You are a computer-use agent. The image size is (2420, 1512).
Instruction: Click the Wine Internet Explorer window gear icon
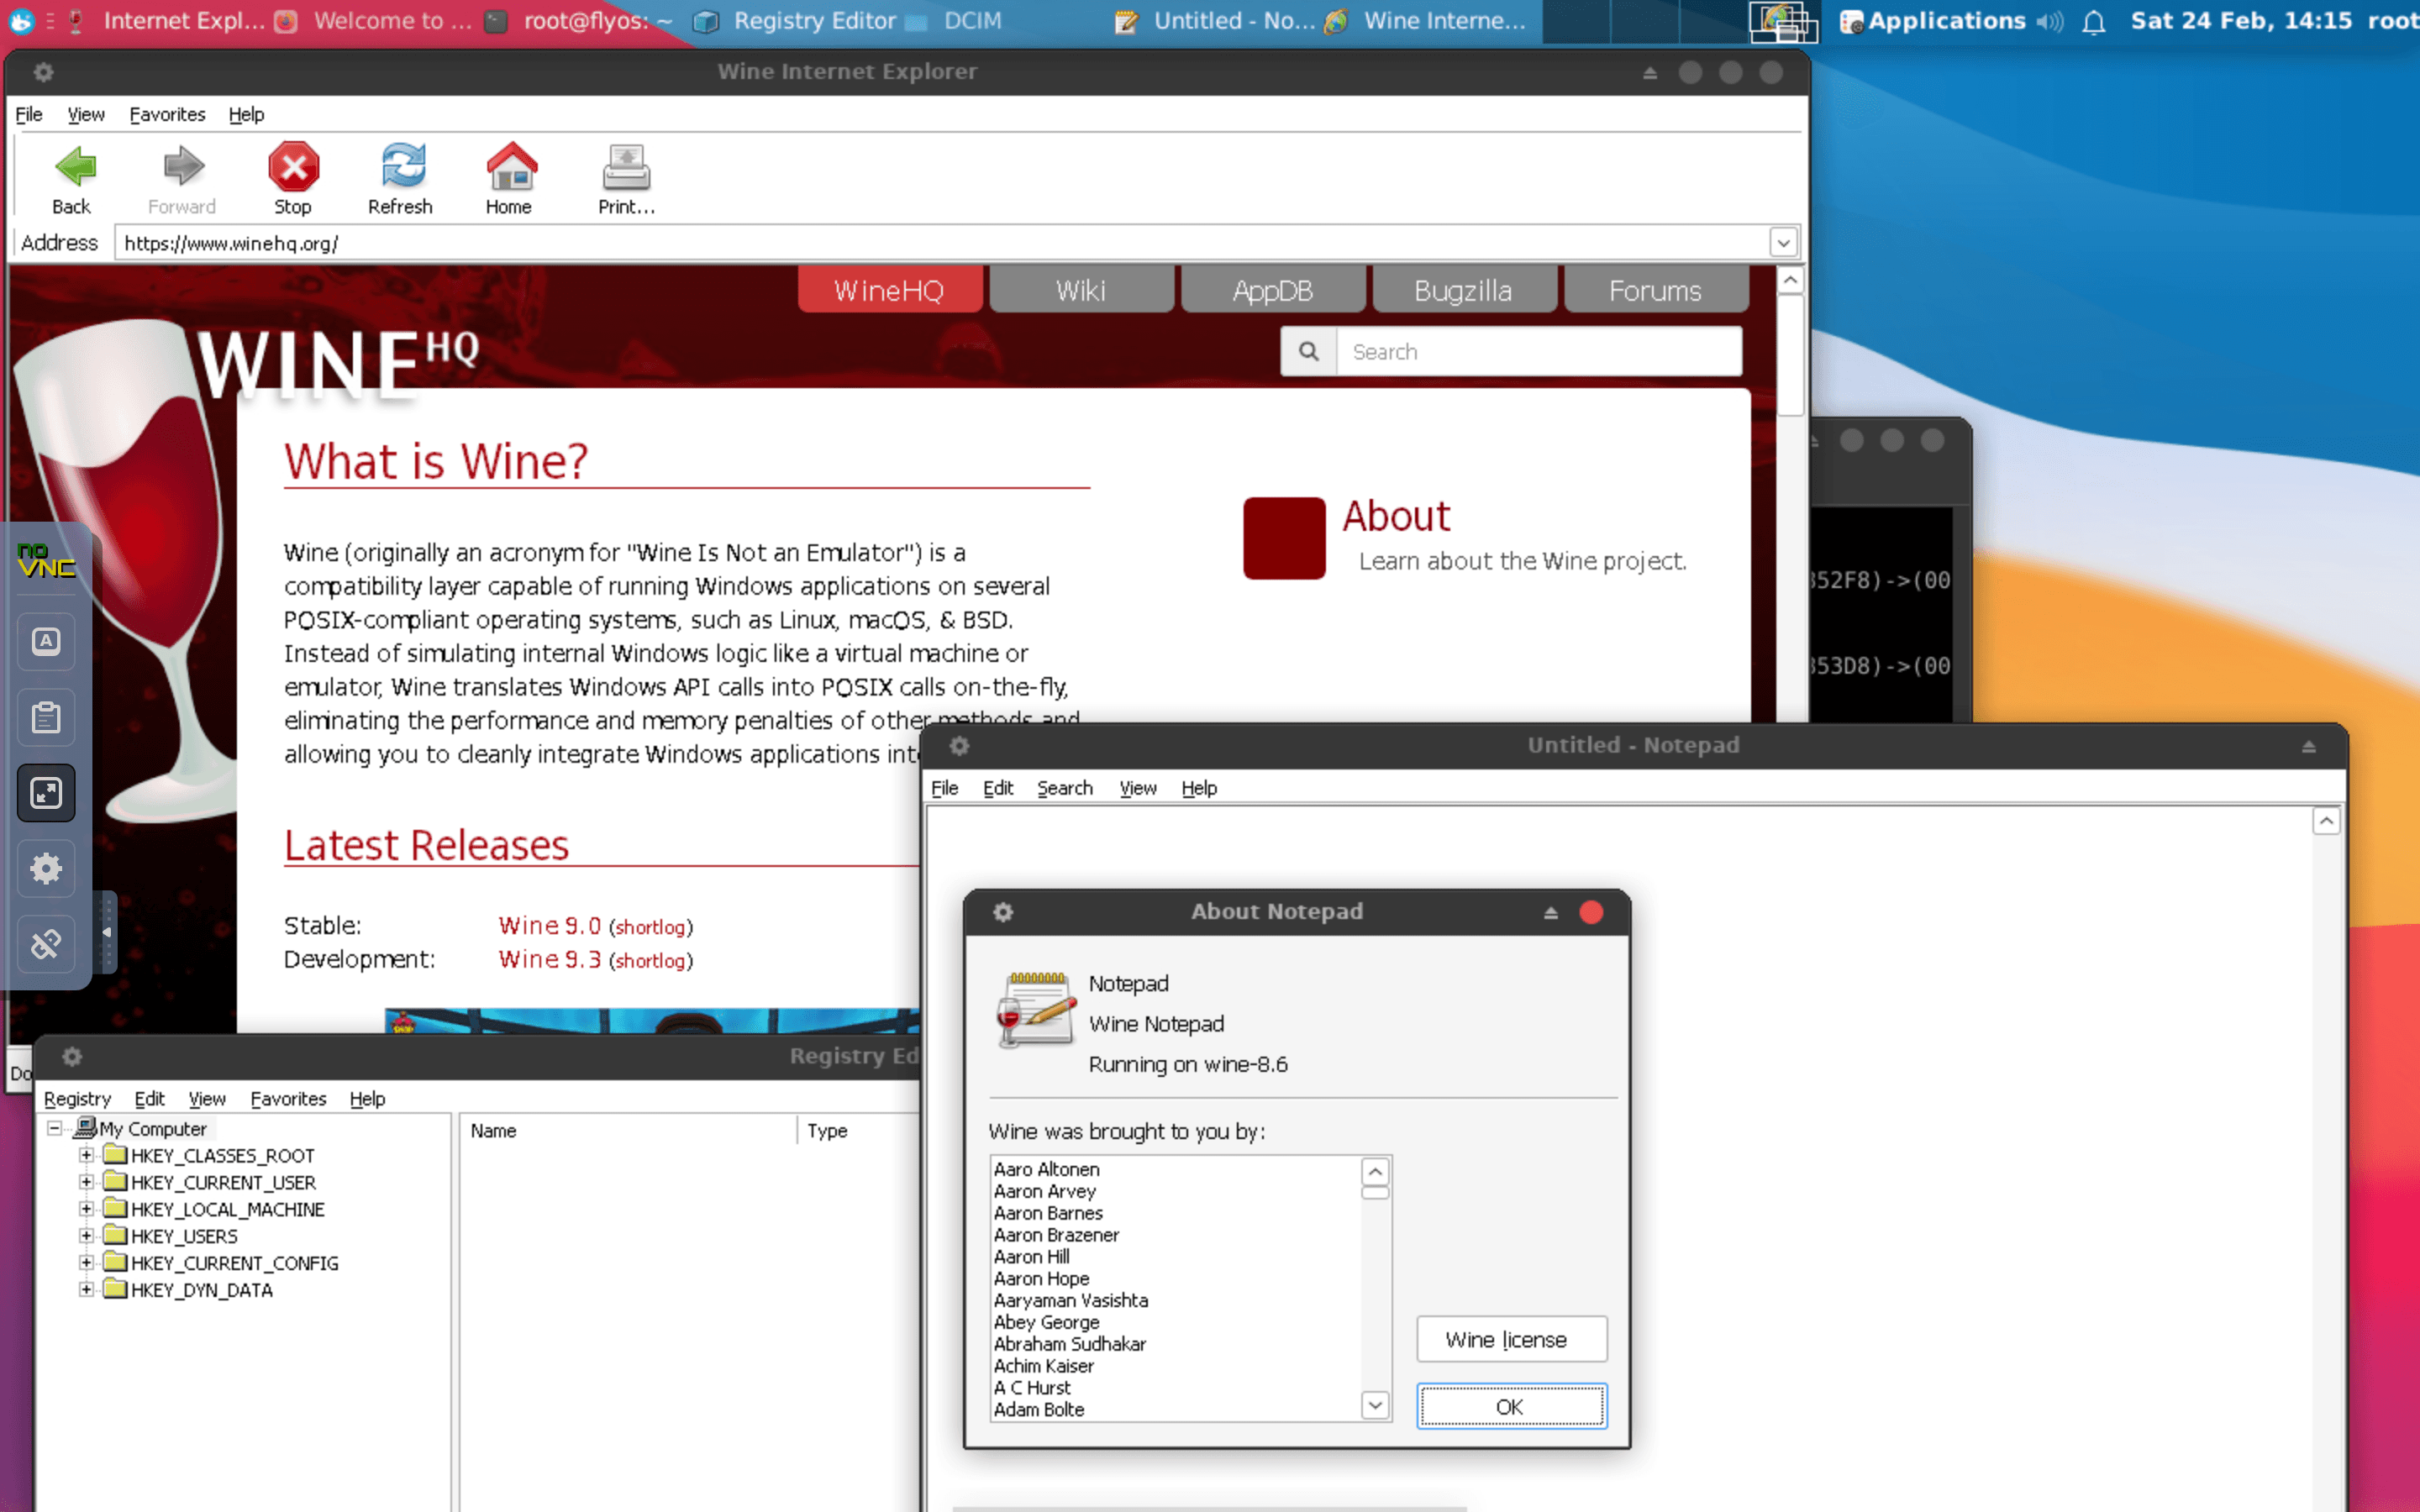(x=43, y=72)
